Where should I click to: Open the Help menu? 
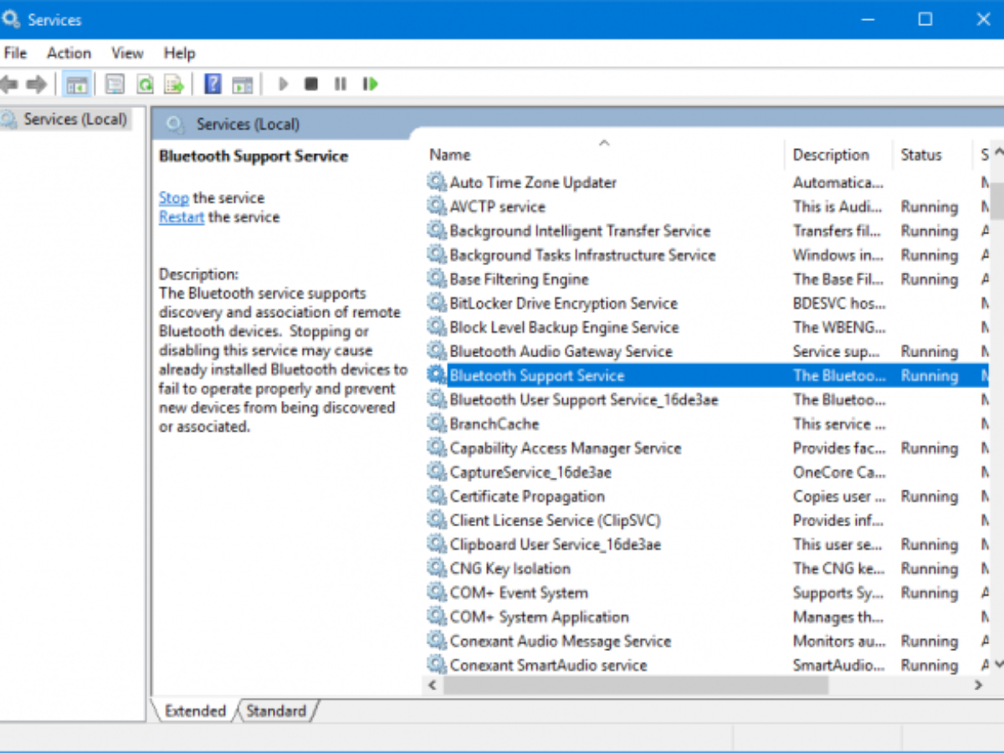click(179, 53)
